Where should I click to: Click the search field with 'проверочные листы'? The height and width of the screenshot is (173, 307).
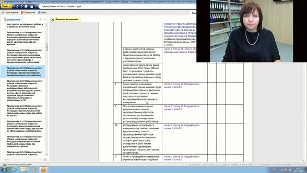pos(118,6)
